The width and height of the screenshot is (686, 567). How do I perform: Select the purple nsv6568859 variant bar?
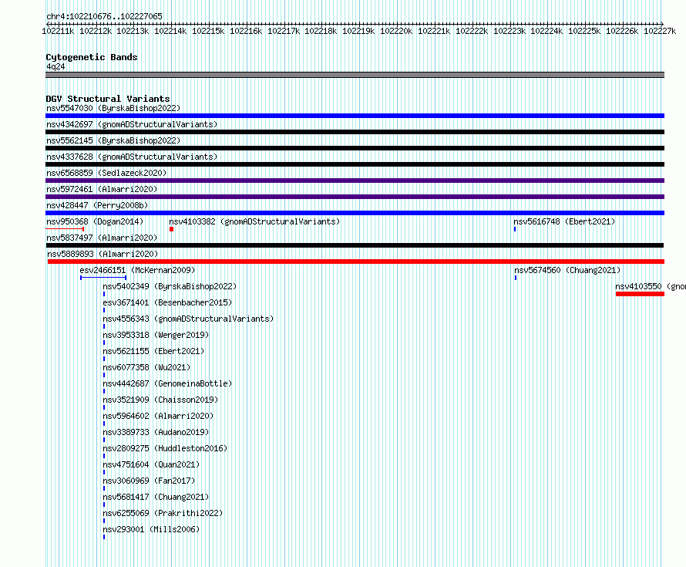coord(355,181)
